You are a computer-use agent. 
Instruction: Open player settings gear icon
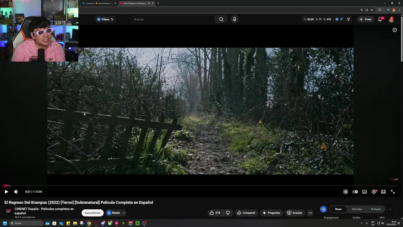pyautogui.click(x=374, y=192)
